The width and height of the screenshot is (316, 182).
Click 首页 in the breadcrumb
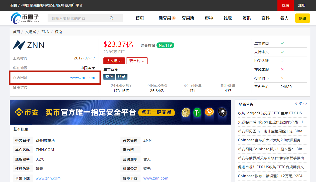point(17,32)
